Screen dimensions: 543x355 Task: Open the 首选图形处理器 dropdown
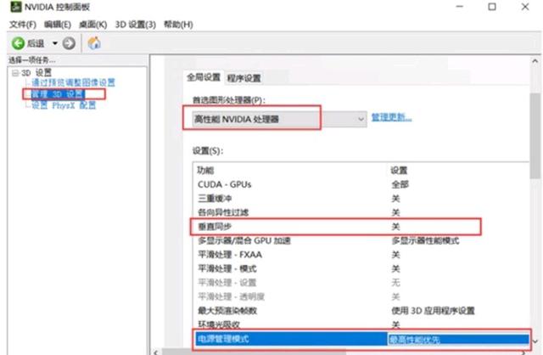click(279, 119)
